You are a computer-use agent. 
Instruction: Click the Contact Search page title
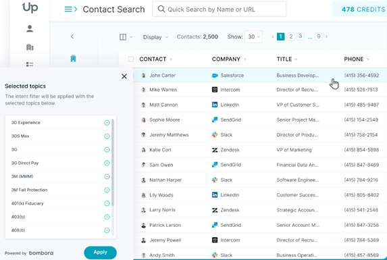point(113,9)
